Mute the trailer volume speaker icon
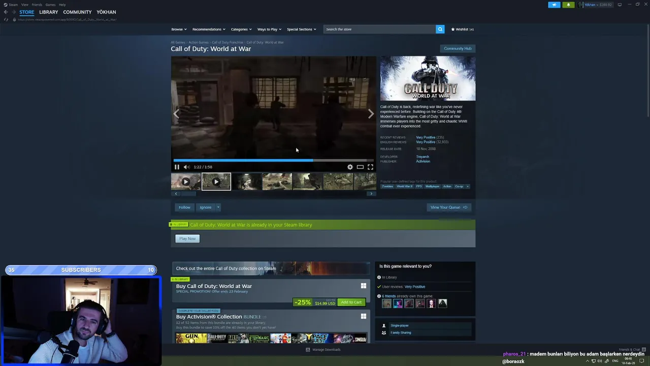 187,167
